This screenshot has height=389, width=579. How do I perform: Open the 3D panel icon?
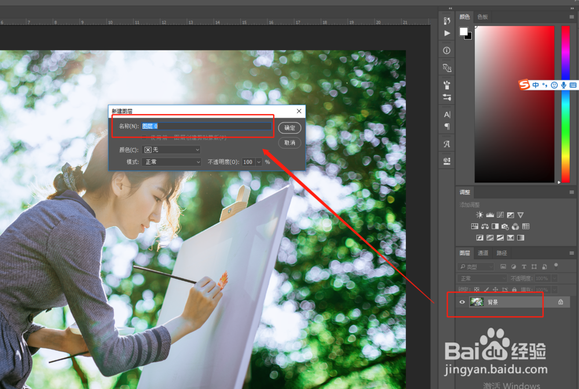click(447, 161)
